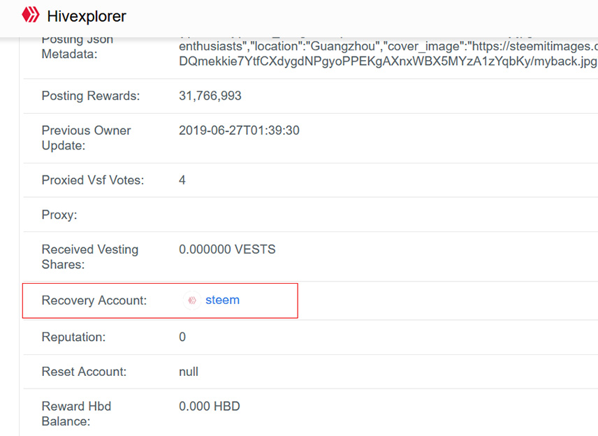The height and width of the screenshot is (436, 598).
Task: Click the Reward Hbd Balance row label
Action: click(x=76, y=414)
